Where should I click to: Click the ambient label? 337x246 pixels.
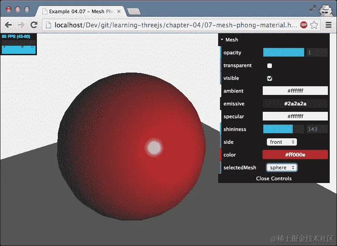coord(234,91)
